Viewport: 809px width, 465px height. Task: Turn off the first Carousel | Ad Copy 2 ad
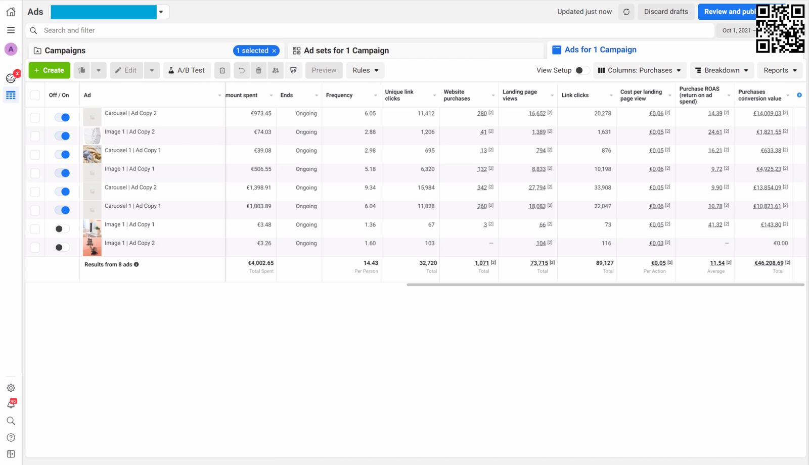pos(62,117)
